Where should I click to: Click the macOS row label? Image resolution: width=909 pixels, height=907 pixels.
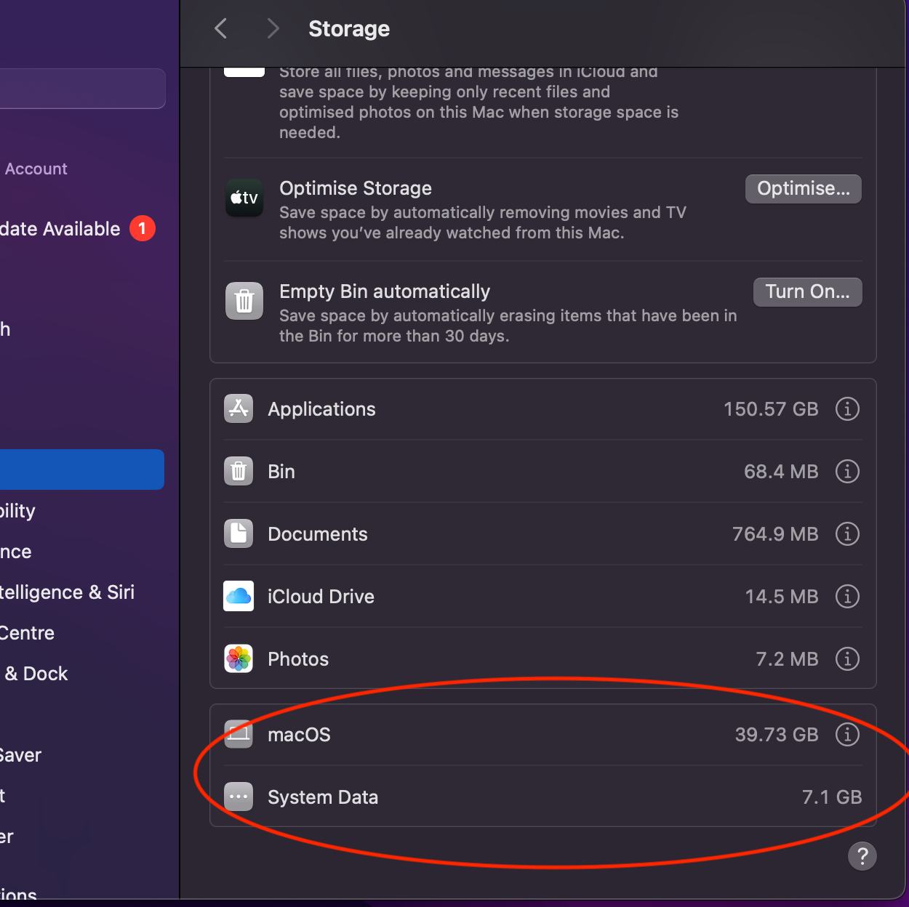coord(299,735)
